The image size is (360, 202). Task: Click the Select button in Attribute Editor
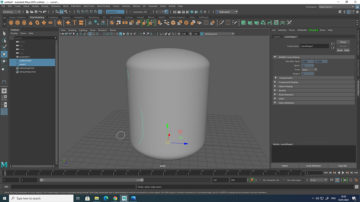click(285, 166)
